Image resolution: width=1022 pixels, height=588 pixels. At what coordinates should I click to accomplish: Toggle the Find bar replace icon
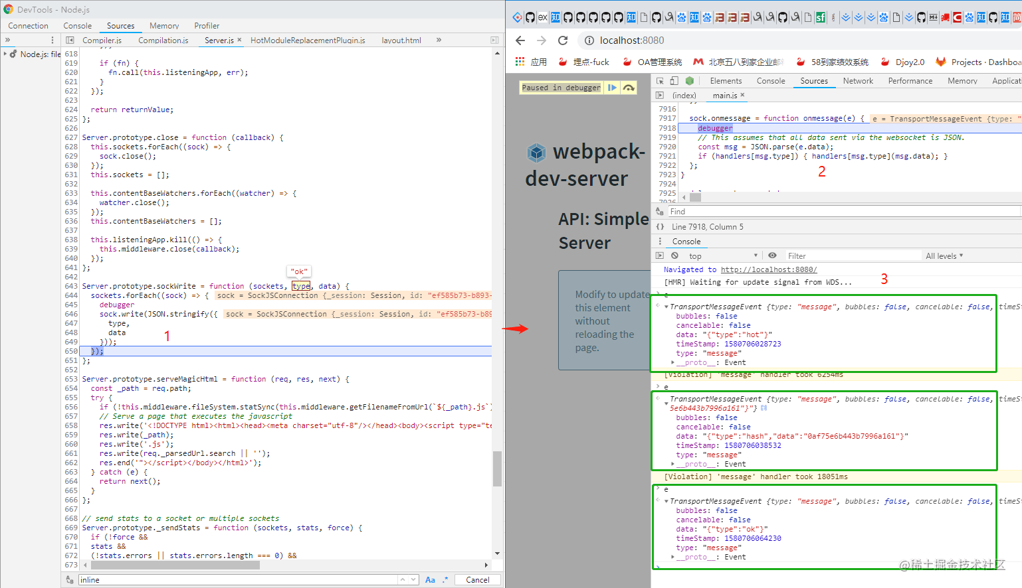660,212
